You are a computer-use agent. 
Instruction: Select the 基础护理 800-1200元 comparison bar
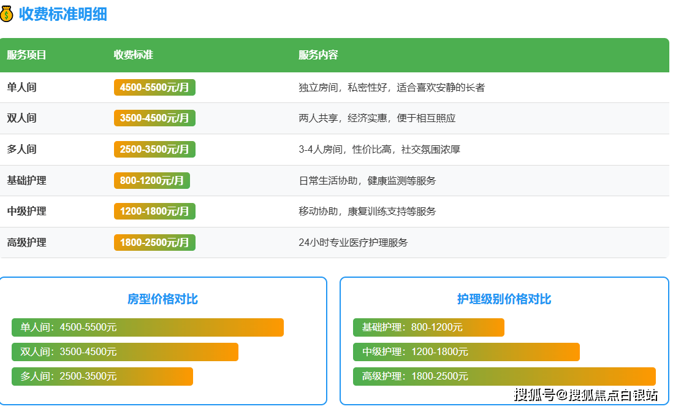point(428,327)
